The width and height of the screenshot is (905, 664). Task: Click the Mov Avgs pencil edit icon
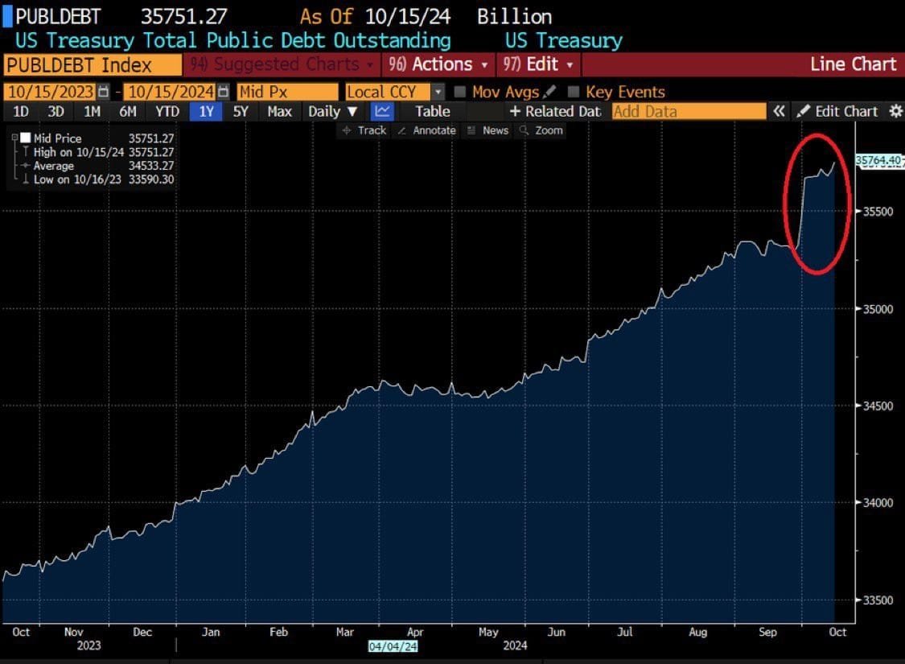(550, 93)
